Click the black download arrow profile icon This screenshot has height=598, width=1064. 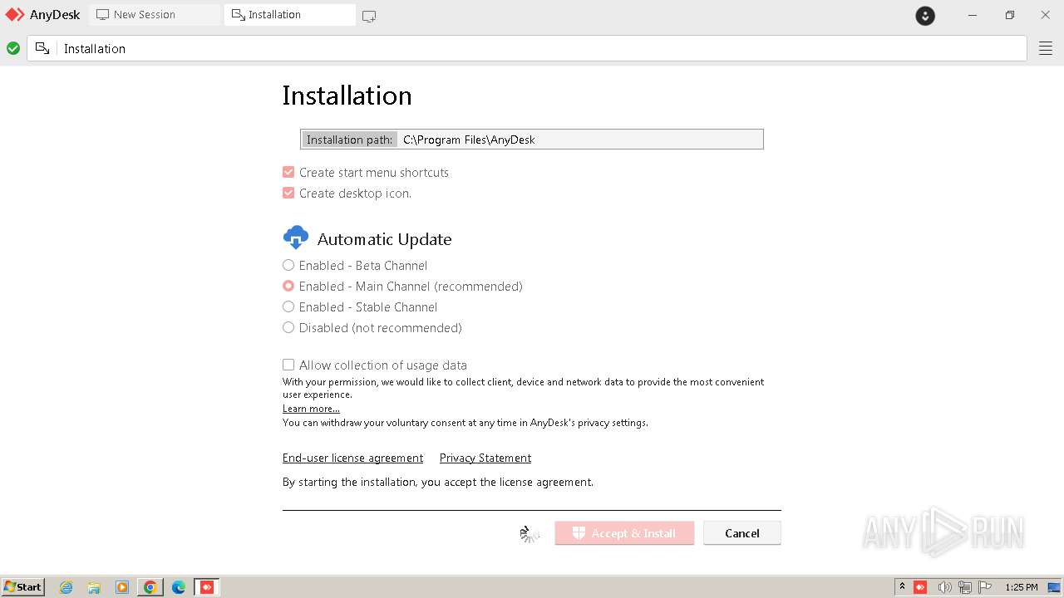tap(925, 16)
